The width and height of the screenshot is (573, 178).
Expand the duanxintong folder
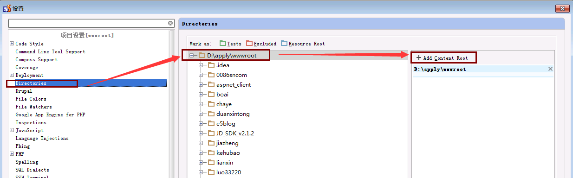click(x=201, y=114)
